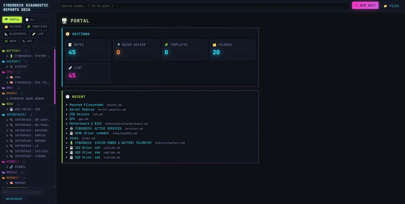Click the sidebar tree scrollbar thumb
405x204 pixels.
(x=55, y=76)
